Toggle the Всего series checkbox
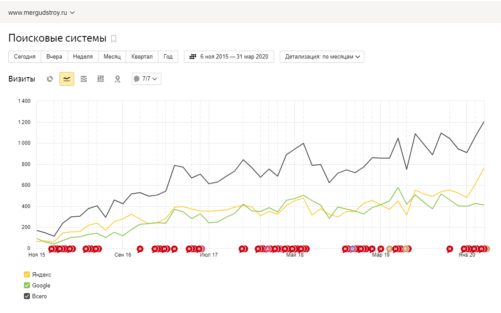The height and width of the screenshot is (313, 501). click(x=27, y=297)
